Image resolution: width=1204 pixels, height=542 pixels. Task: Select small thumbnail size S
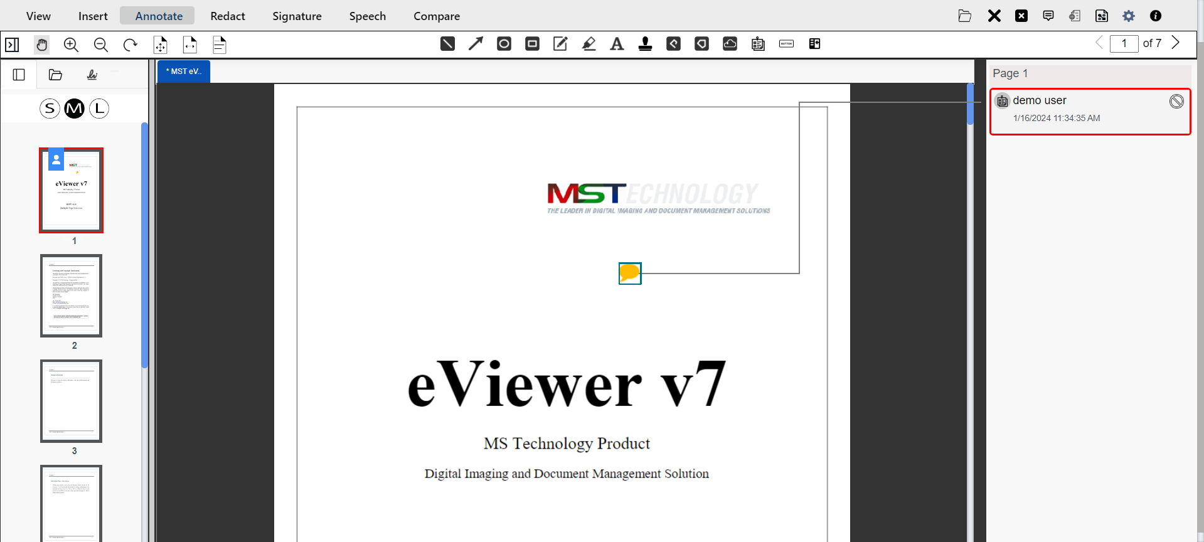[x=50, y=109]
